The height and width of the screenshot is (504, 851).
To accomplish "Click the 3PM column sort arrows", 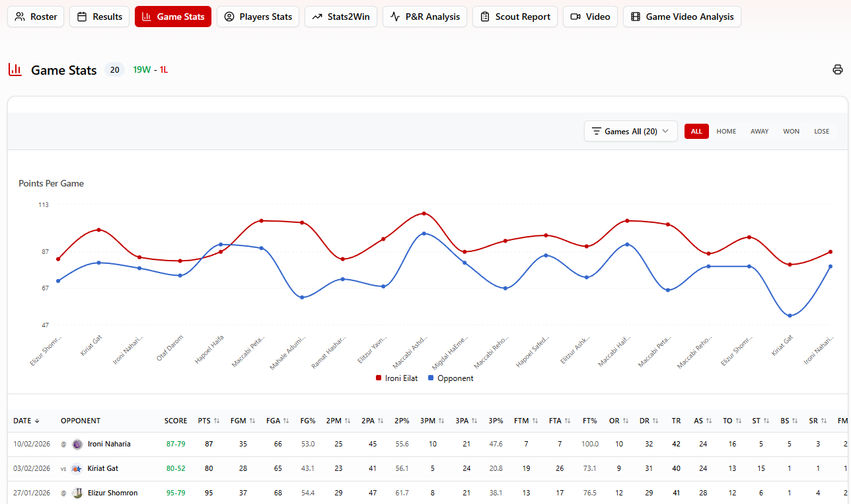I will tap(441, 421).
